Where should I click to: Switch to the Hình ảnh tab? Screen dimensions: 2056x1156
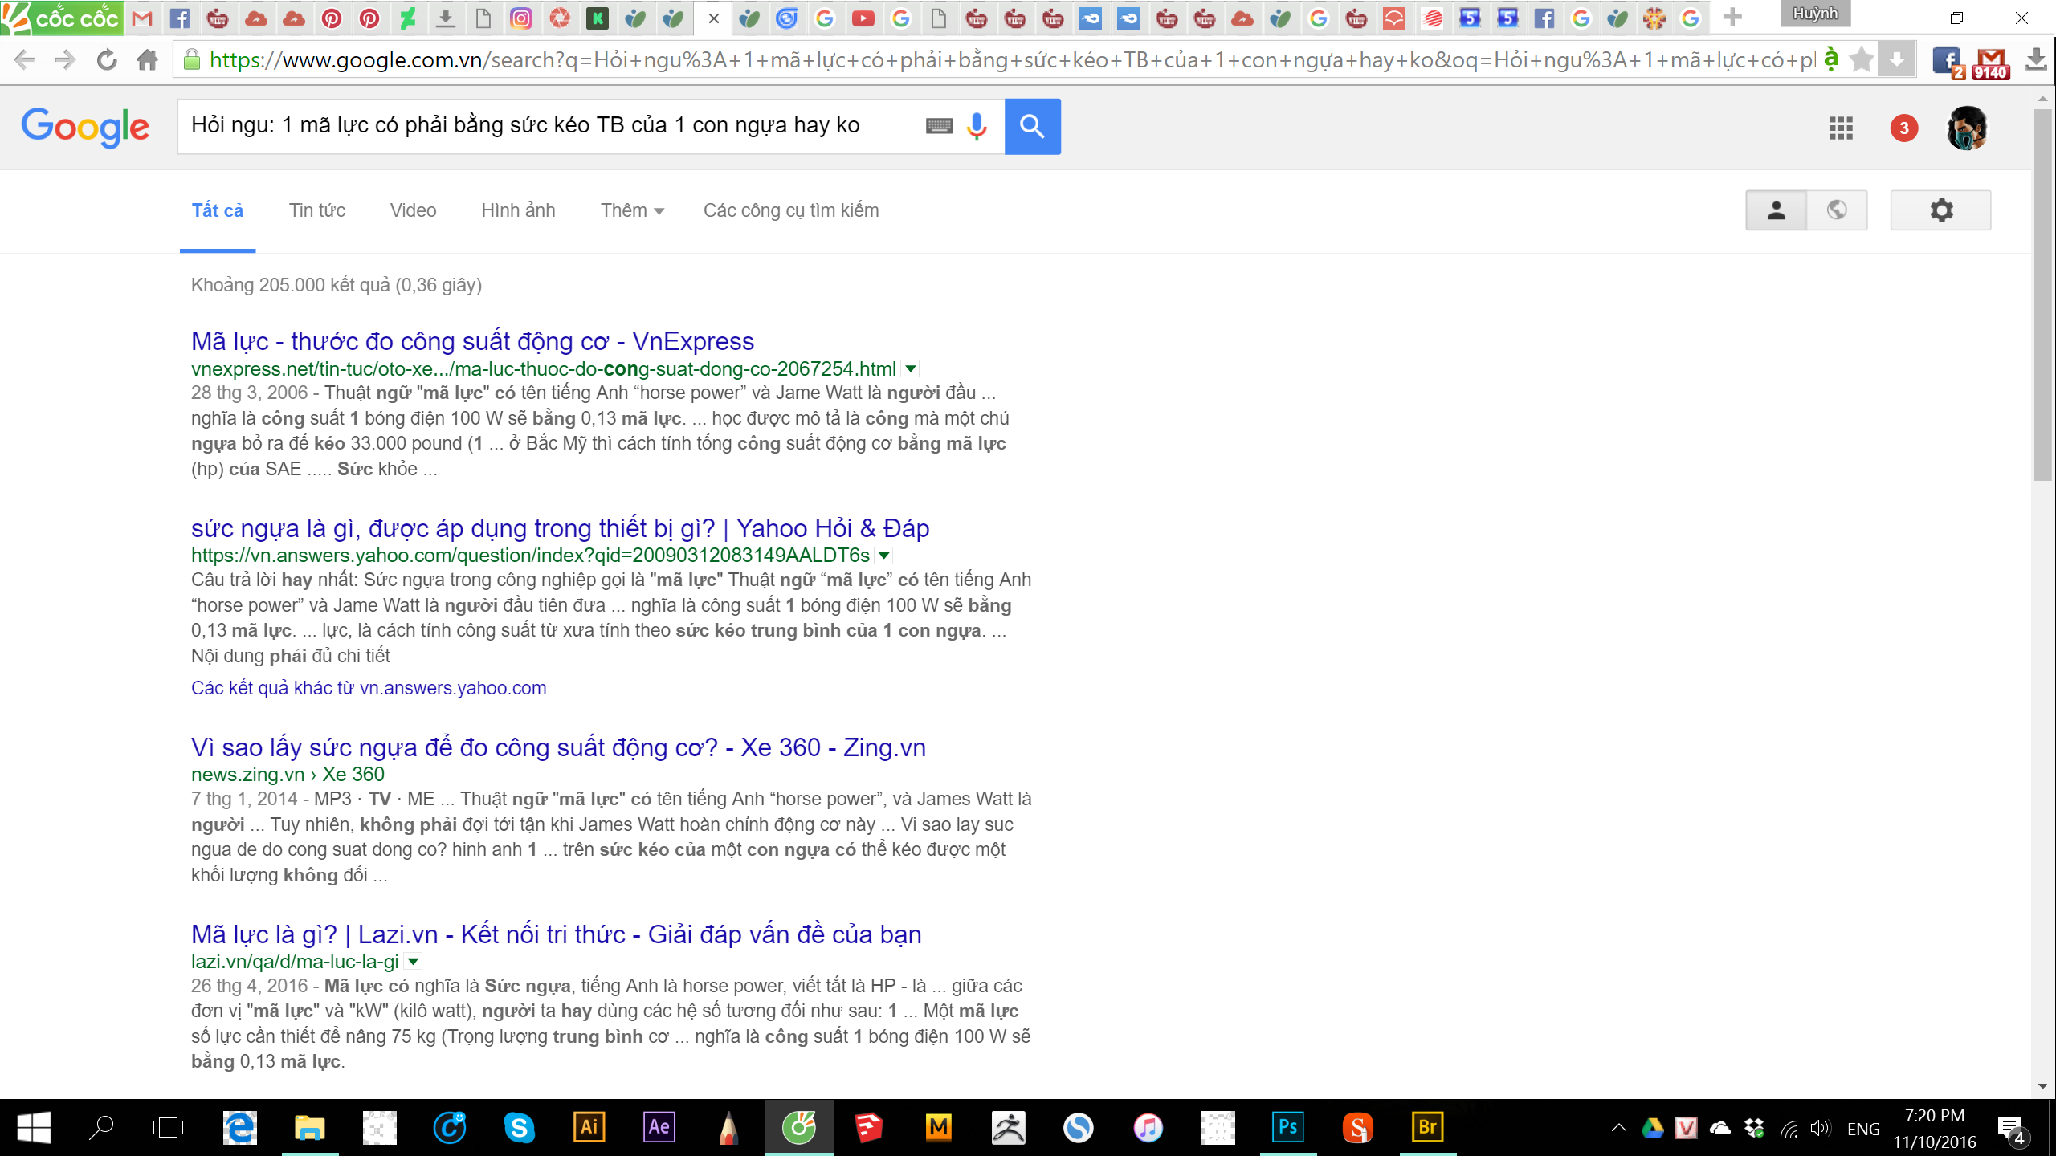pos(518,210)
